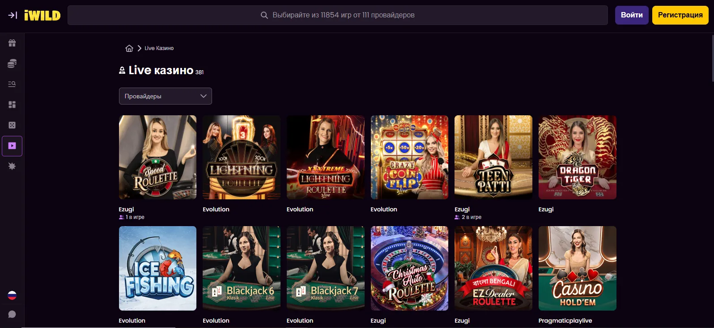This screenshot has width=714, height=328.
Task: Click Evolution label under XXXtreme Lightning Roulette
Action: (300, 209)
